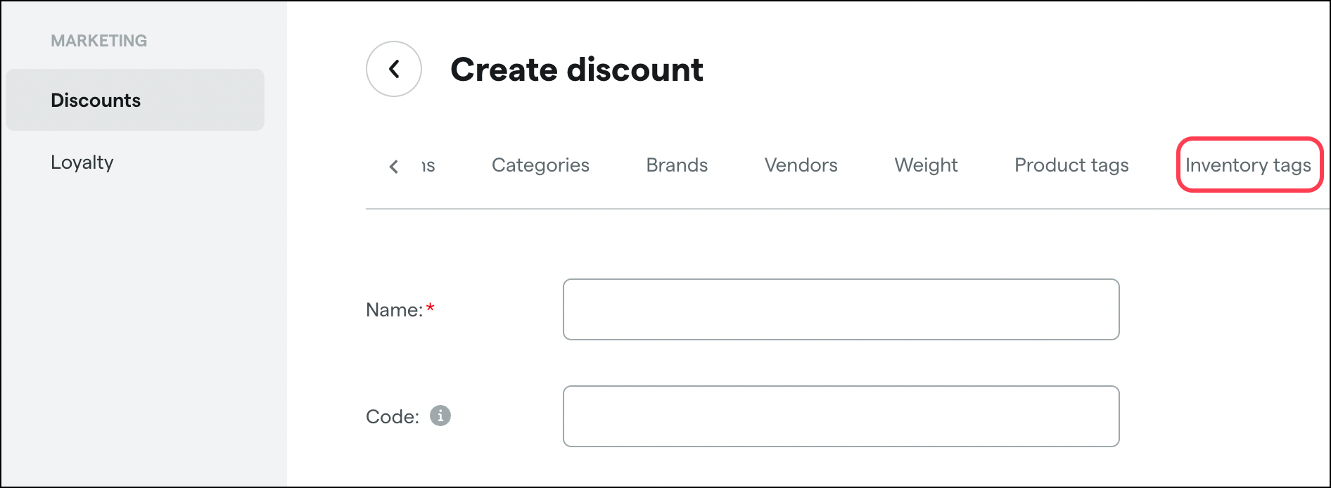Click the divider line below the tabs
Image resolution: width=1331 pixels, height=488 pixels.
point(847,209)
